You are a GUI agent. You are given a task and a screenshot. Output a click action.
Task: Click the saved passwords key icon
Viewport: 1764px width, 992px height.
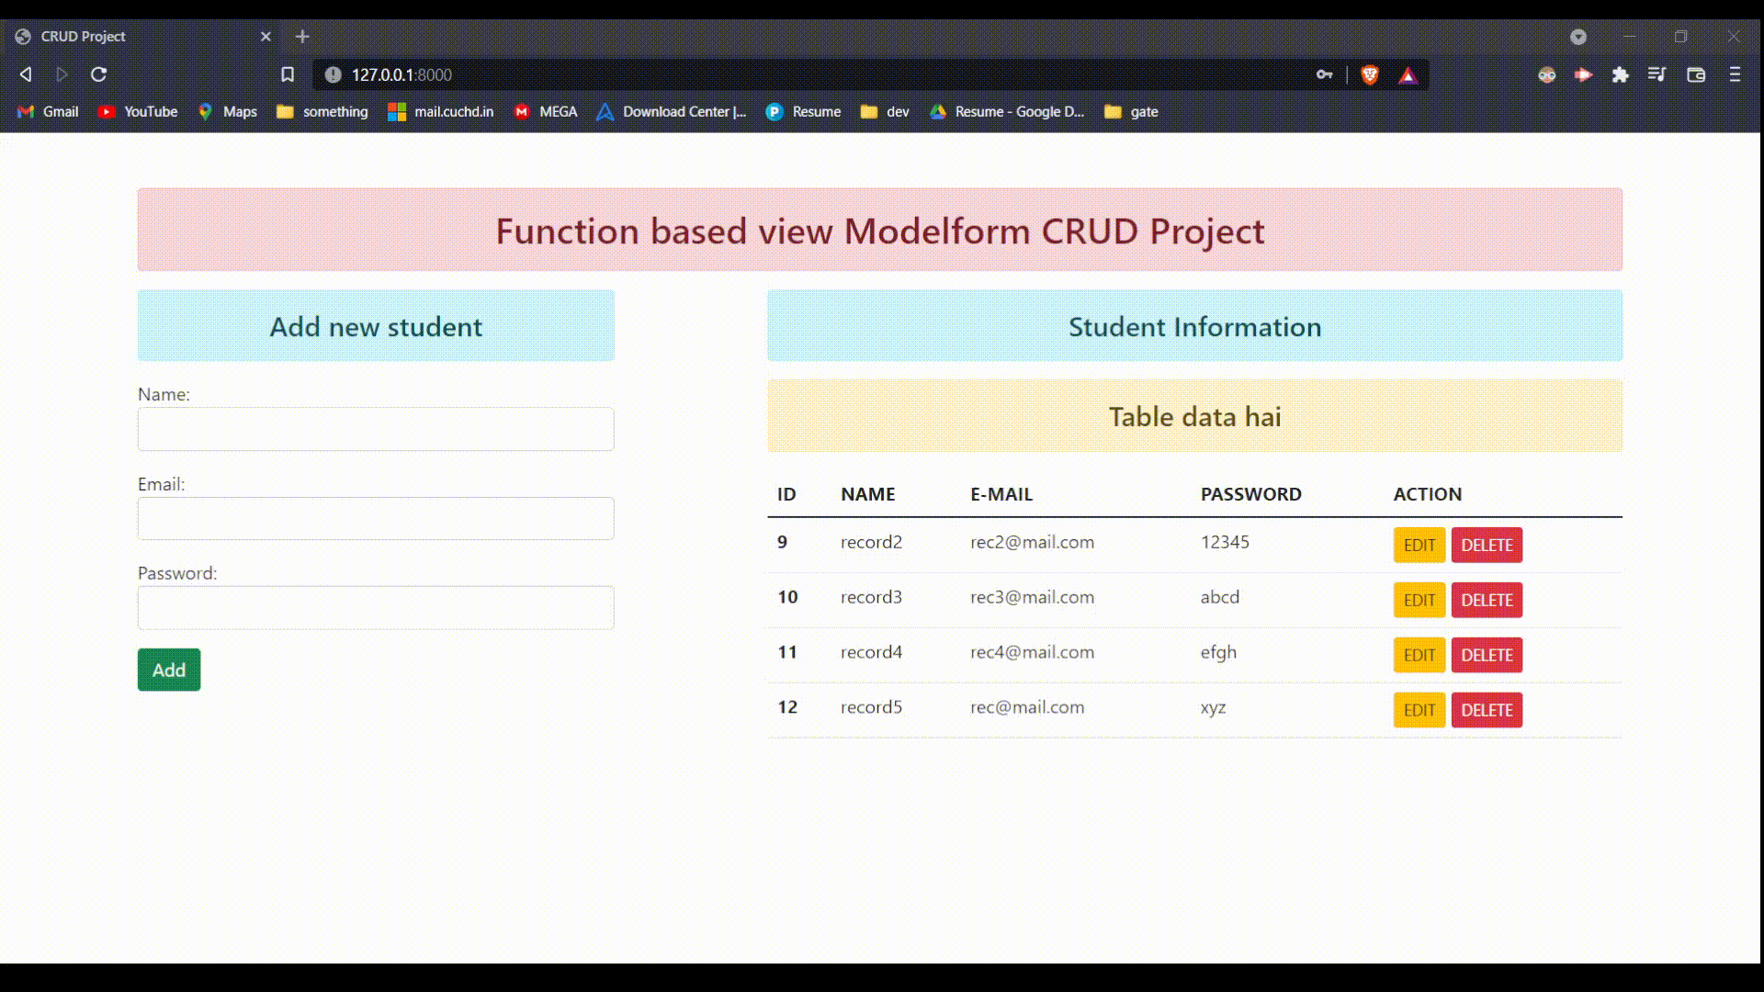(x=1324, y=75)
